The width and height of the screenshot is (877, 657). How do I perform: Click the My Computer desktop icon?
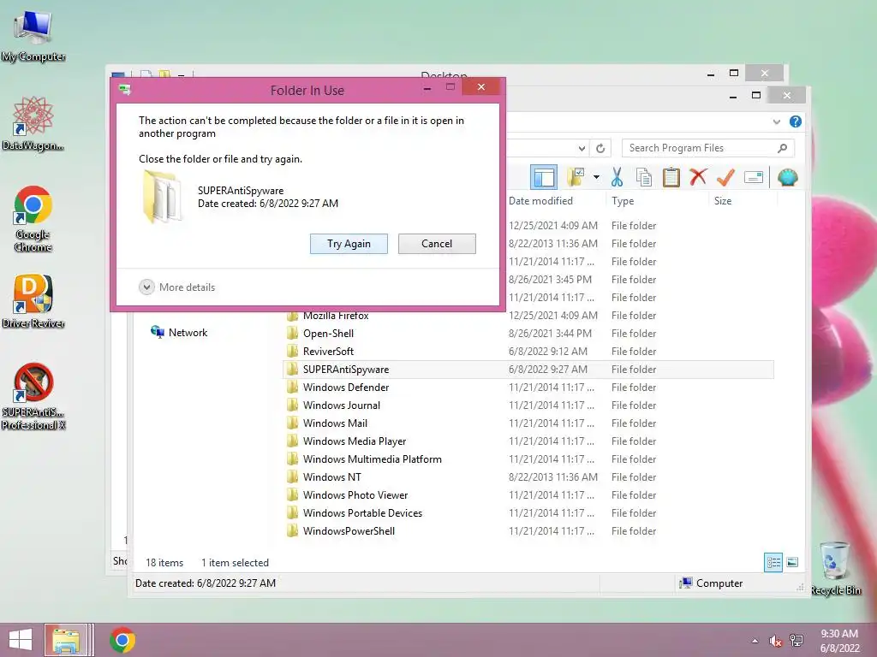pos(33,35)
